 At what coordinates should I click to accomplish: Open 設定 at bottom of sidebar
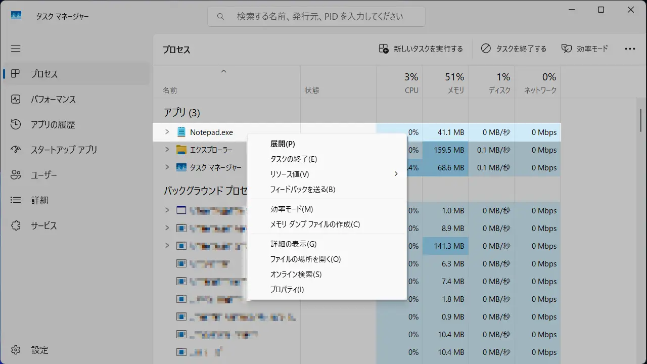39,350
